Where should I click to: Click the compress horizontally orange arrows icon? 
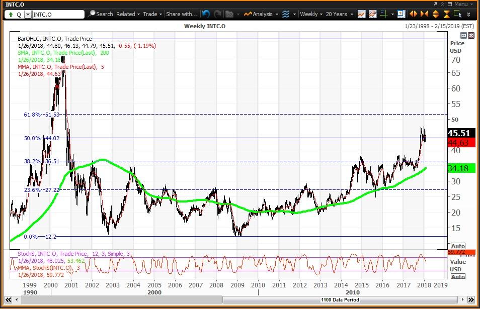coord(424,14)
